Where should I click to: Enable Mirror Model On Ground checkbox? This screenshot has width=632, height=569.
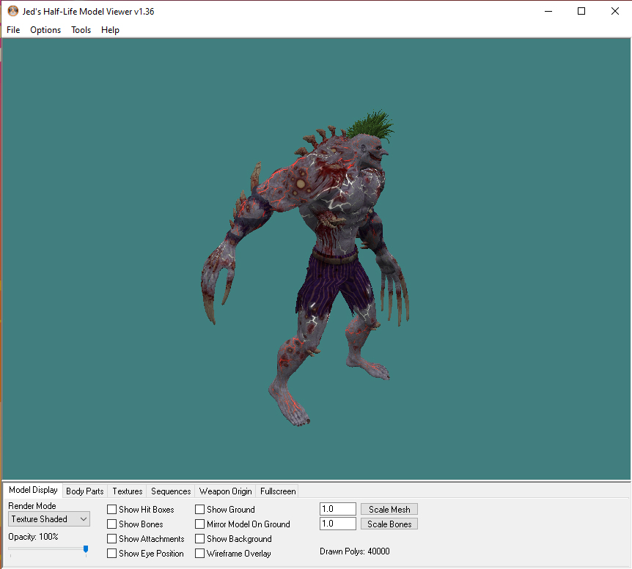pos(199,524)
